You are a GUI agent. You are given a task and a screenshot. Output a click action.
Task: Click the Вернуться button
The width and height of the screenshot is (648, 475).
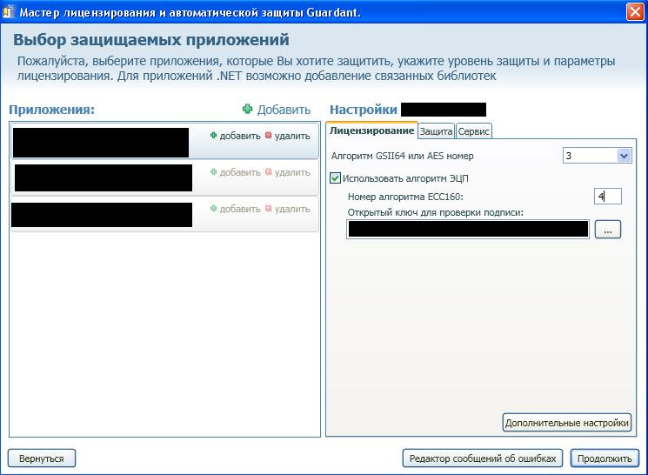[x=42, y=458]
